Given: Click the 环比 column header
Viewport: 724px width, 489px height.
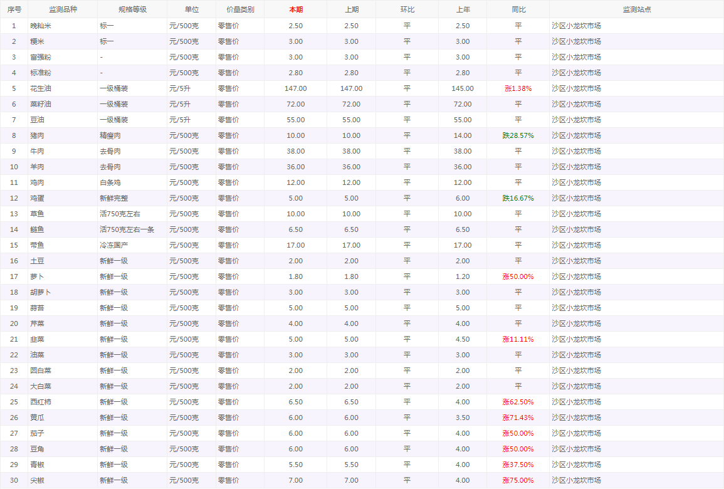Looking at the screenshot, I should click(x=407, y=9).
